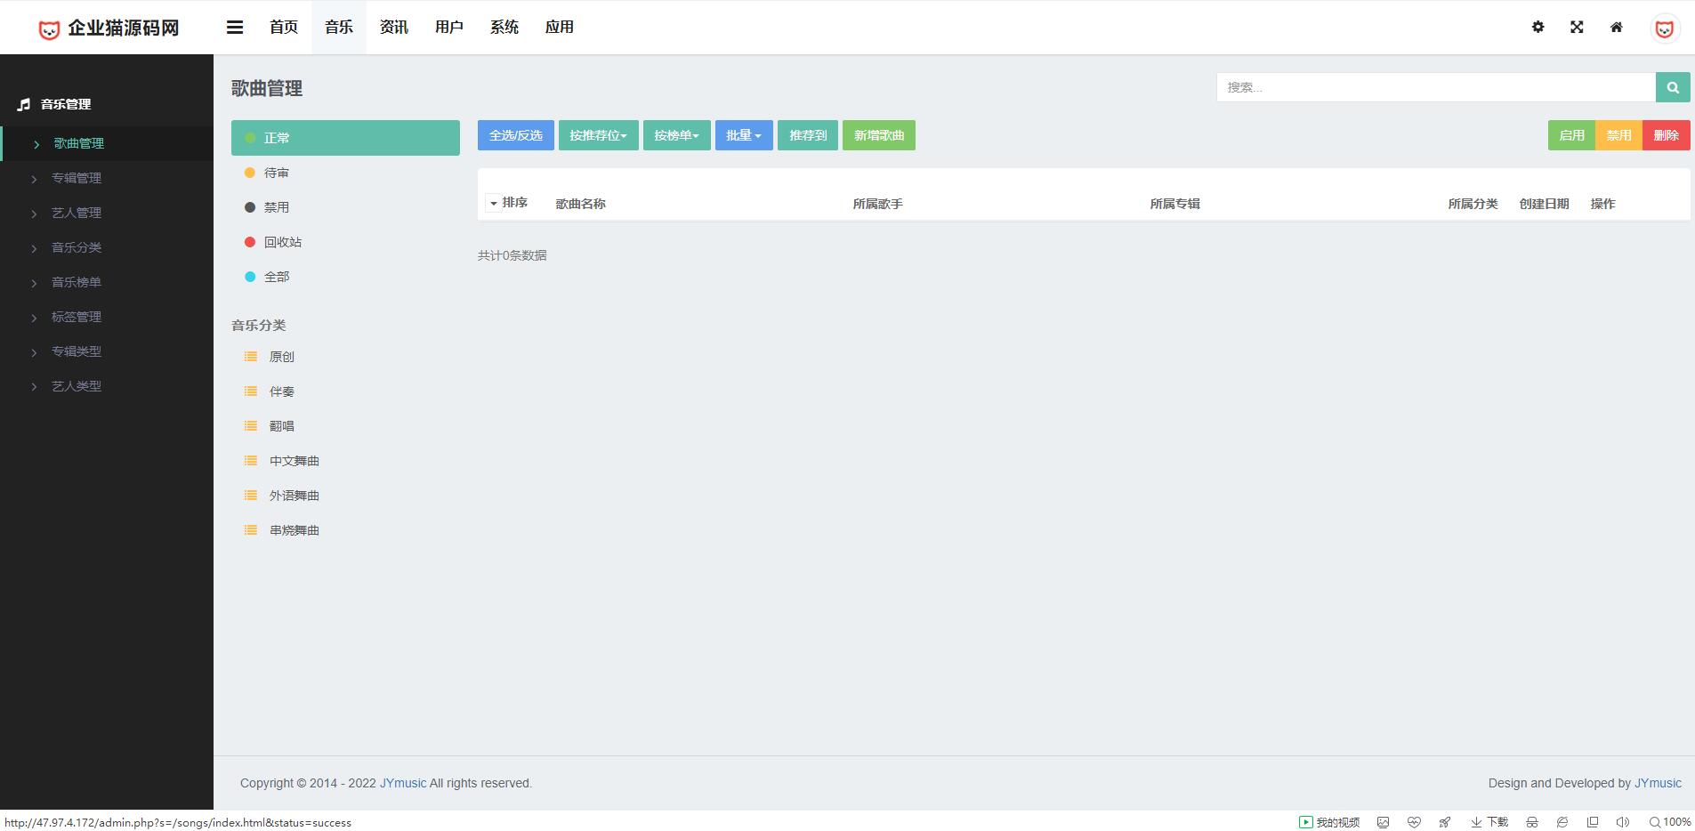Click 歌曲名称 column header
Image resolution: width=1695 pixels, height=831 pixels.
[x=581, y=204]
